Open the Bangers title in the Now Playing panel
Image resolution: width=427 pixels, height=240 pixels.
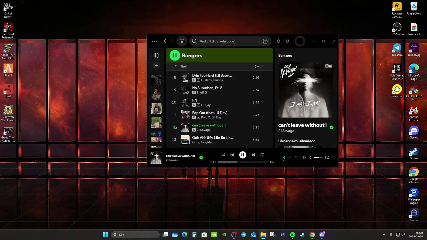pos(285,55)
